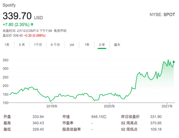The image size is (179, 138).
Task: Click the 昨日收盘价 label
Action: [x=131, y=117]
